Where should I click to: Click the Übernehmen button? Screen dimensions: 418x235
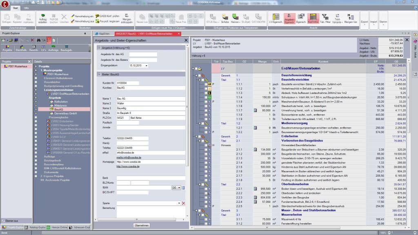click(x=141, y=225)
